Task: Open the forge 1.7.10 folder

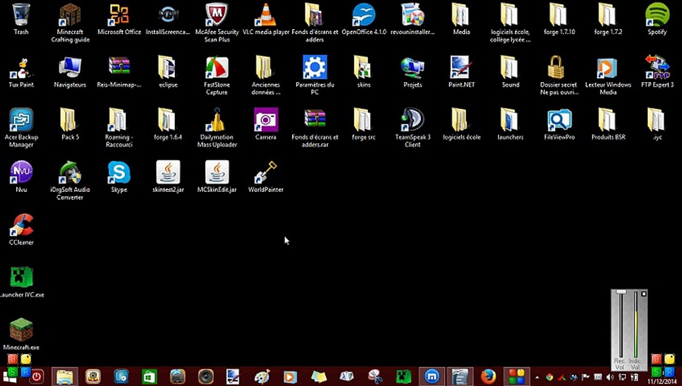Action: pos(559,19)
